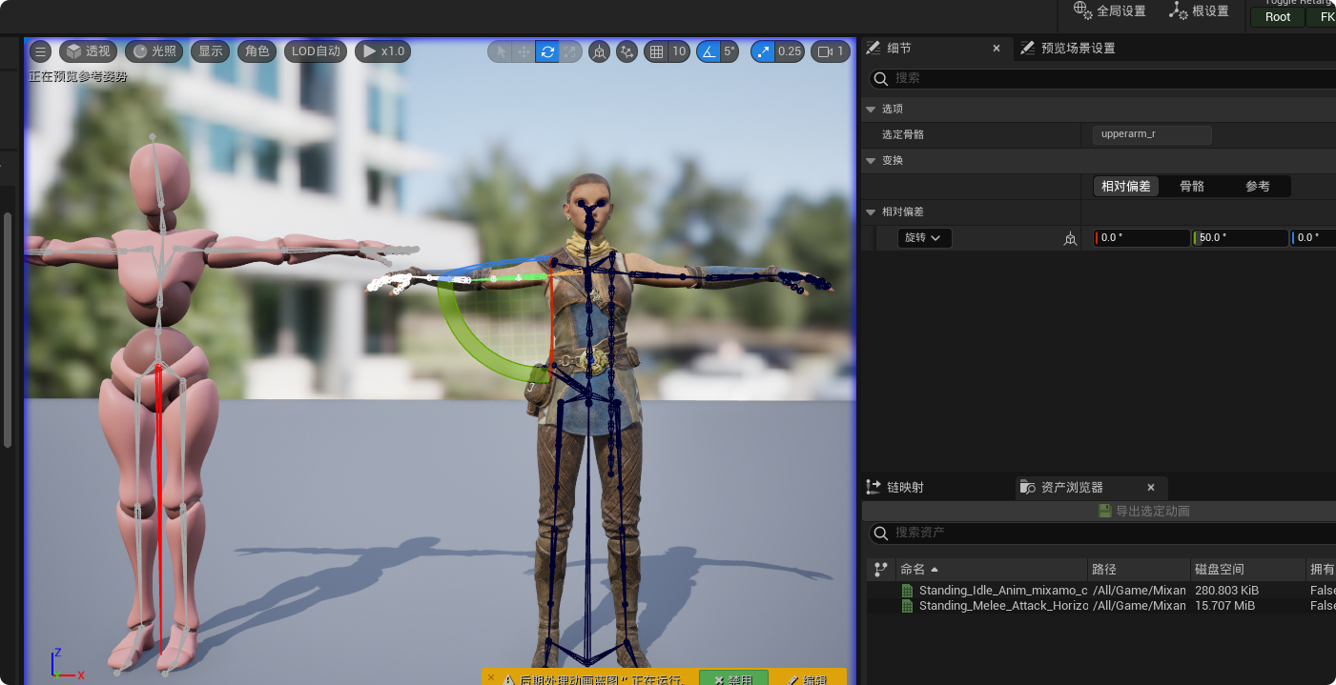
Task: Toggle rotation angle snapping
Action: click(x=709, y=51)
